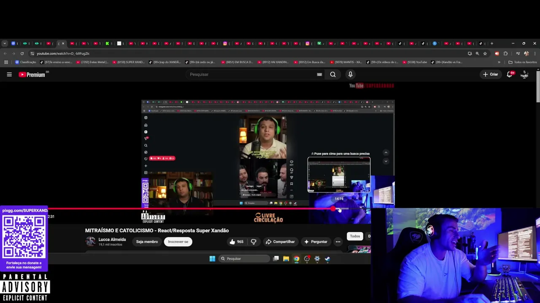540x303 pixels.
Task: Click the page vertical scrollbar
Action: click(x=538, y=86)
